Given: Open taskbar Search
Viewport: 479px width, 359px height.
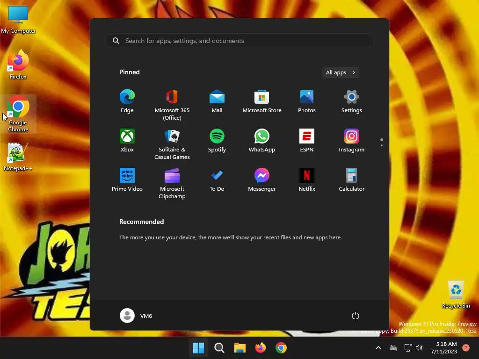Looking at the screenshot, I should 219,348.
